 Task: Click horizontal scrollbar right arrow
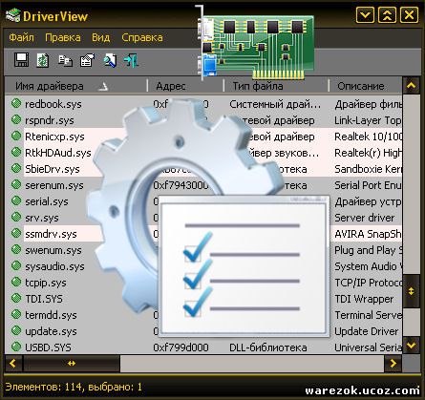click(x=393, y=364)
